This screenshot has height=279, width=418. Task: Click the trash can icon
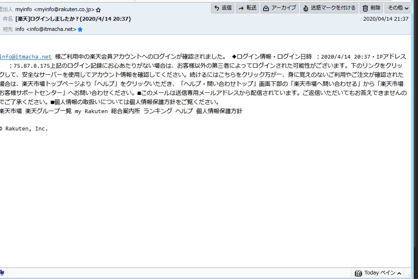point(365,8)
